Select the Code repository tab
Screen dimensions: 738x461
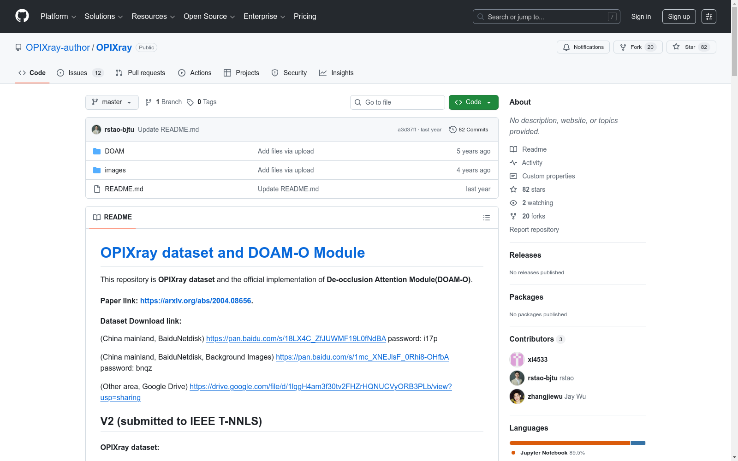[32, 73]
